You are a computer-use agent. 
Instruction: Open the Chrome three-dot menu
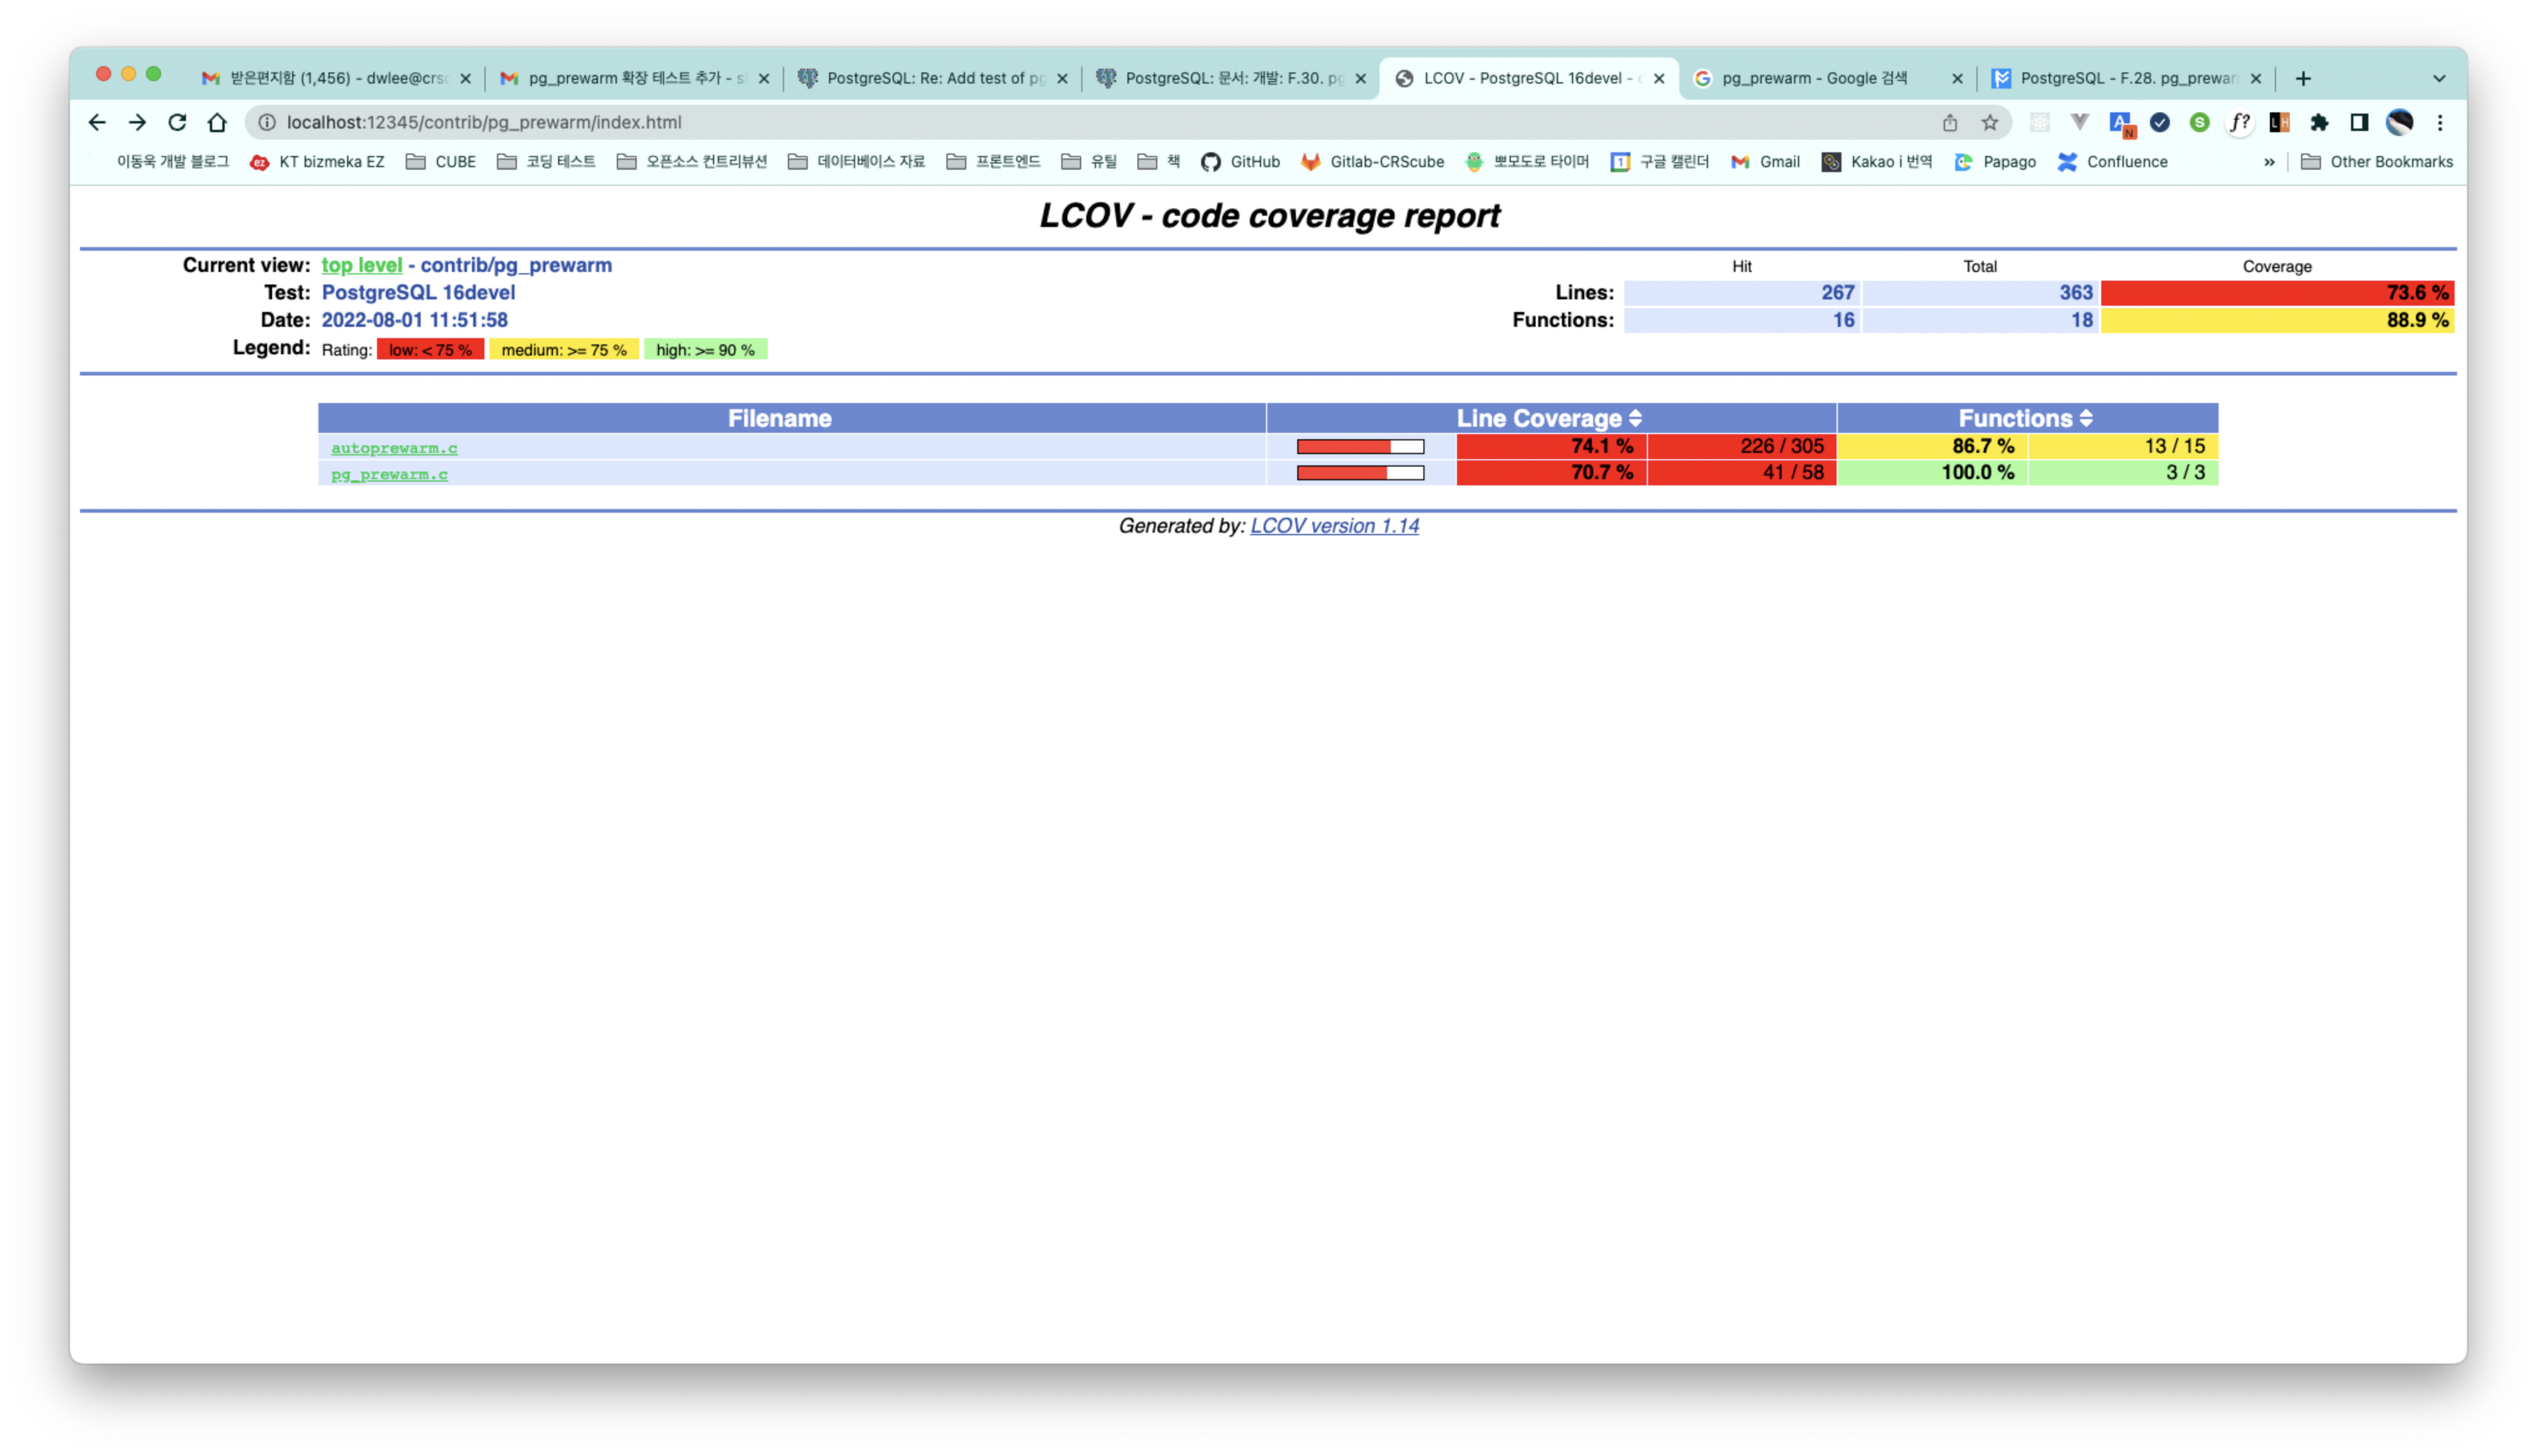[x=2440, y=122]
